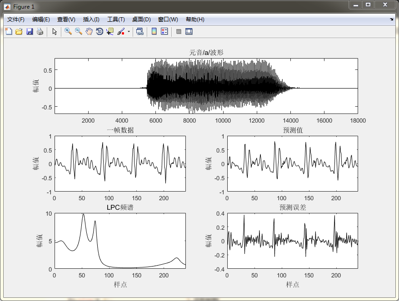Open the 插入(I) menu

pos(91,20)
